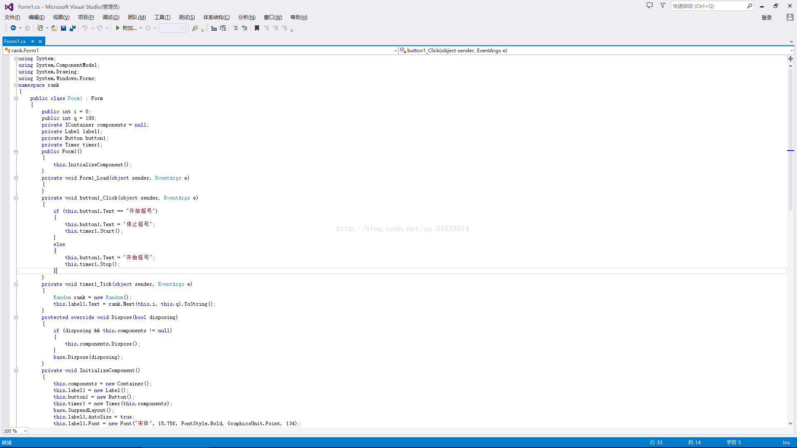This screenshot has width=797, height=448.
Task: Click the Ins insert mode indicator
Action: 786,443
